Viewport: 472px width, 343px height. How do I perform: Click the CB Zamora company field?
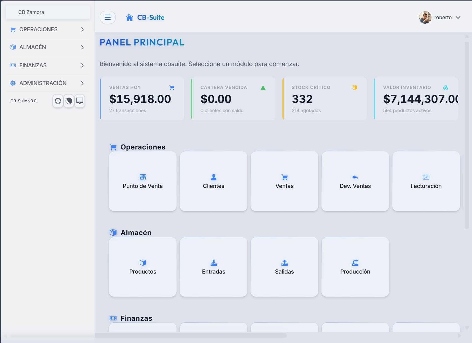click(x=48, y=12)
